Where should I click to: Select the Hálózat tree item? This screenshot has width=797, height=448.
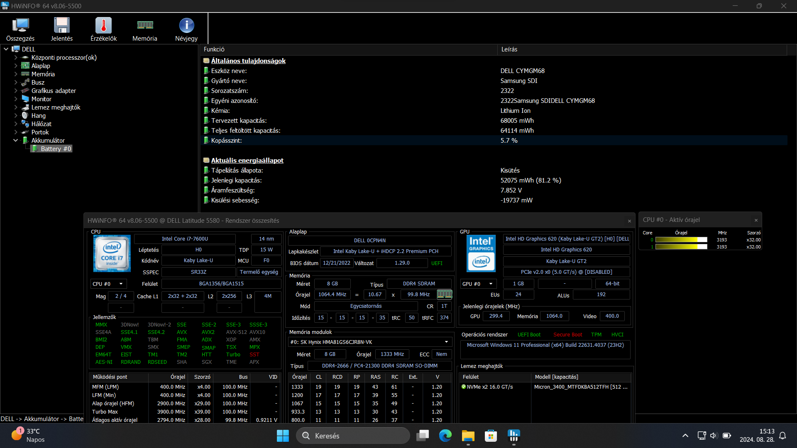click(x=42, y=124)
